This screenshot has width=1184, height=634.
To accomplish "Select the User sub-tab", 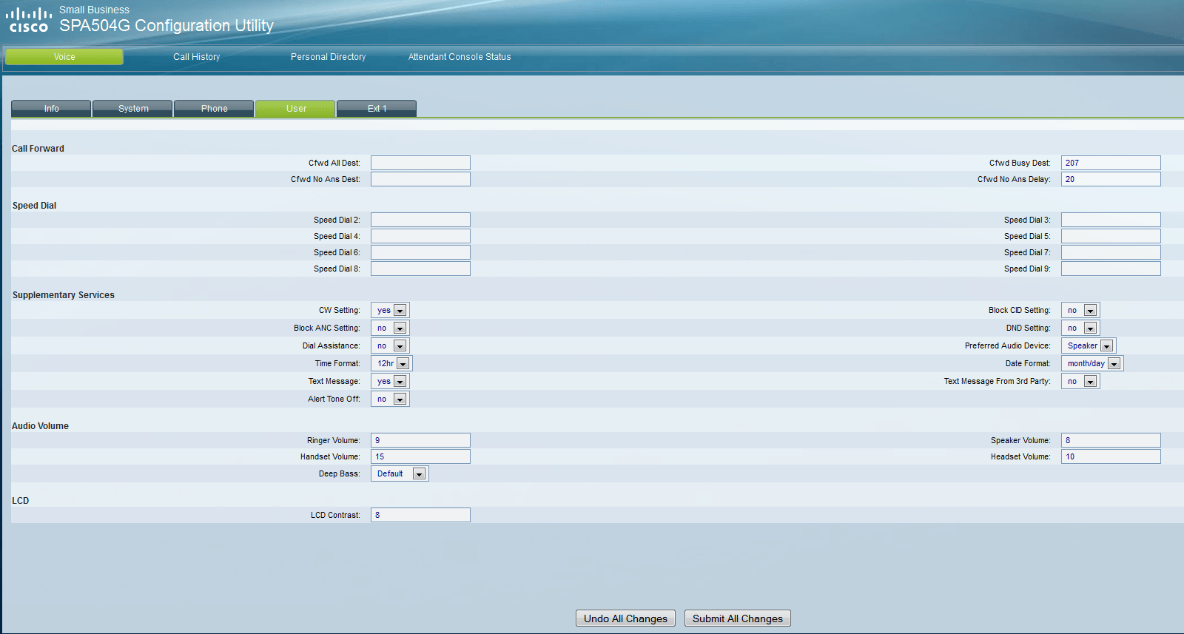I will [x=296, y=109].
